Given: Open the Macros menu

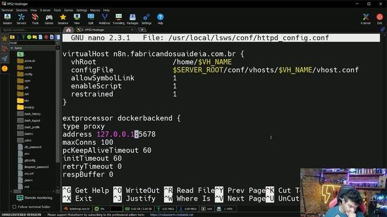Looking at the screenshot, I should [x=95, y=10].
